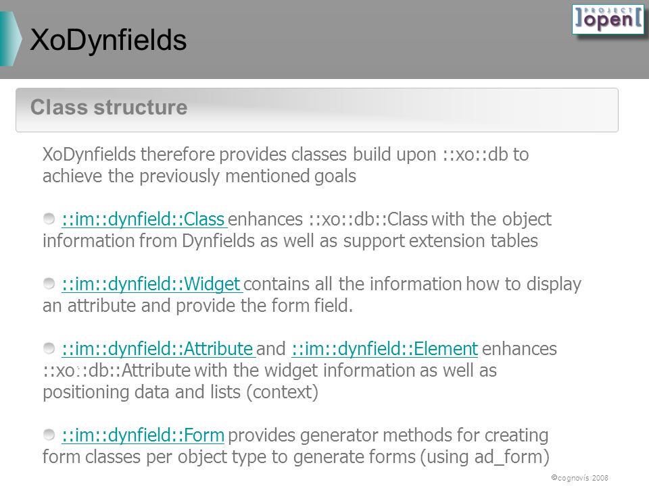Open the ::im::dynfield::Class link
This screenshot has width=649, height=486.
point(143,219)
